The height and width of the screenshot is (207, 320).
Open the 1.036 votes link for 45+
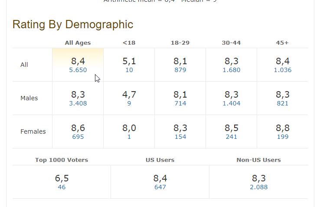pyautogui.click(x=282, y=70)
